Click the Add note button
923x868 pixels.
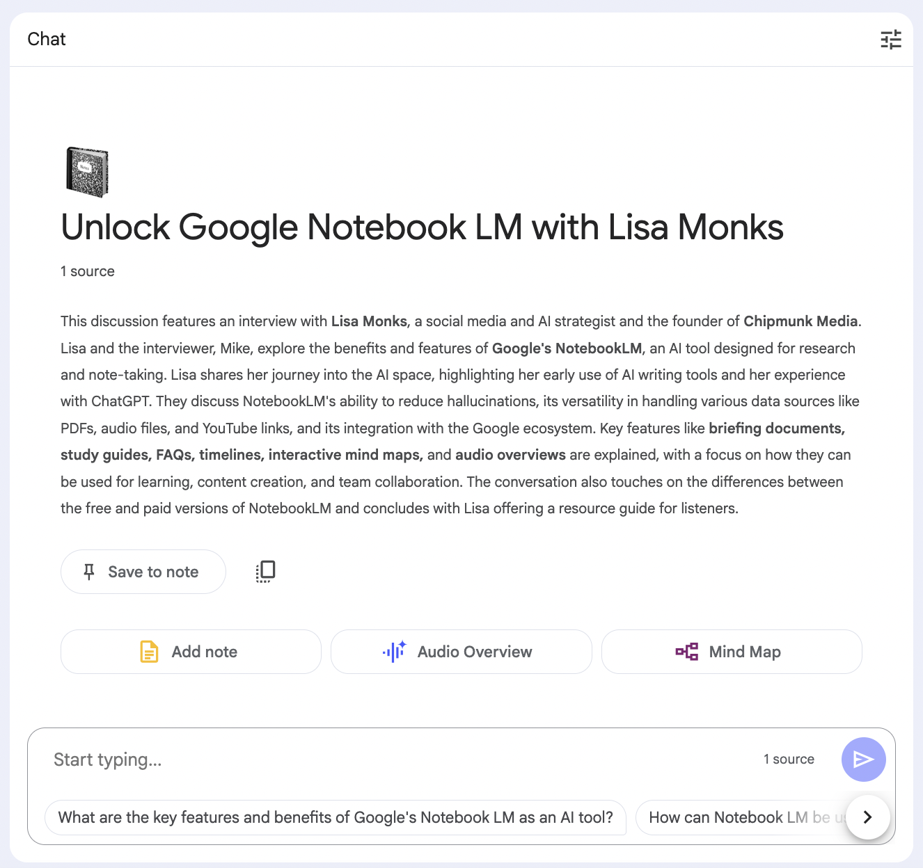pos(191,652)
